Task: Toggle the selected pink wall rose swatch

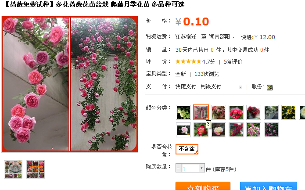Action: click(201, 112)
